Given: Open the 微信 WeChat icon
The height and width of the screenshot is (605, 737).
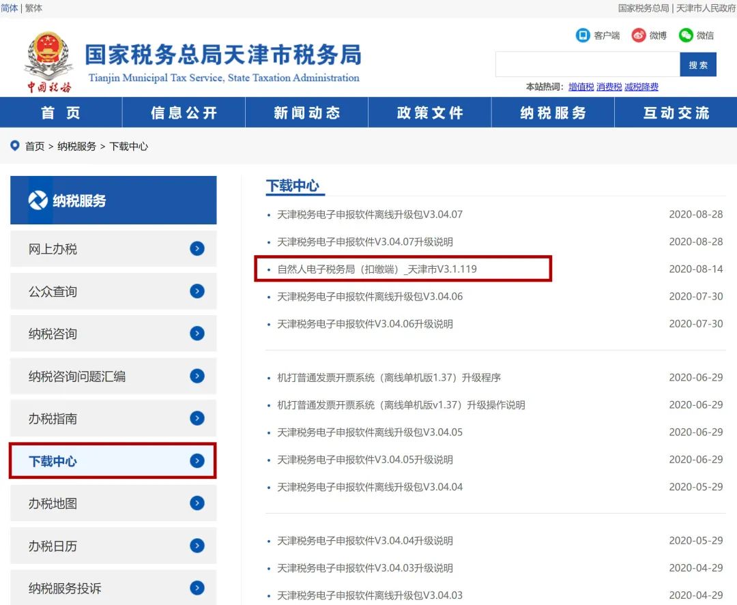Looking at the screenshot, I should point(686,35).
